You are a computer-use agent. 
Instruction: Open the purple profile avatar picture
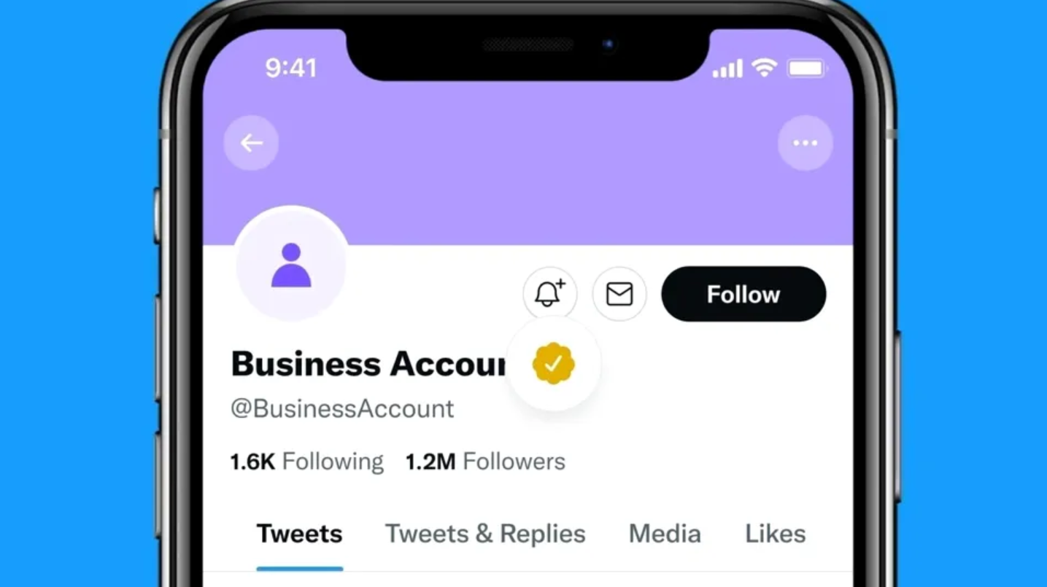[x=291, y=265]
